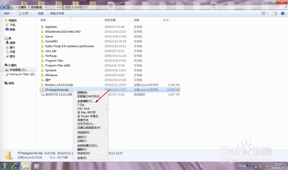The width and height of the screenshot is (288, 170).
Task: Click the 刻录 toolbar button
Action: (41, 14)
